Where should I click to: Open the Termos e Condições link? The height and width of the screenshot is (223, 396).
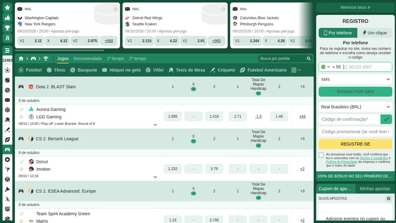coord(374,158)
